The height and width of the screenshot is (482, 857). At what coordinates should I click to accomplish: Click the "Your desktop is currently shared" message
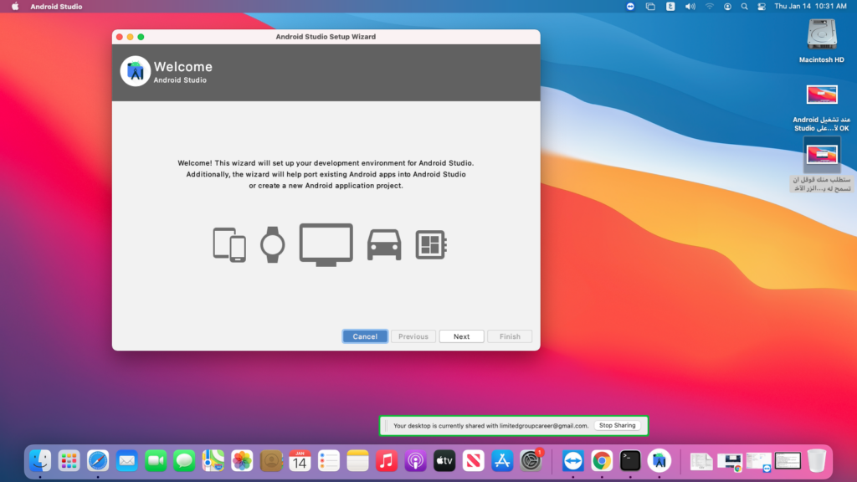[x=490, y=426]
